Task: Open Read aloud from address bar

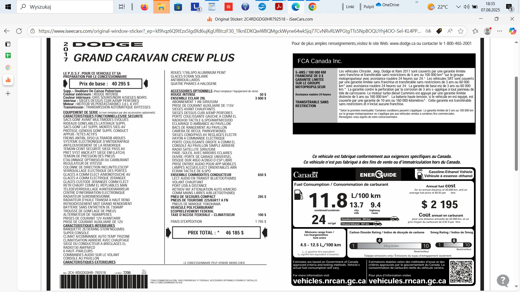Action: point(450,31)
